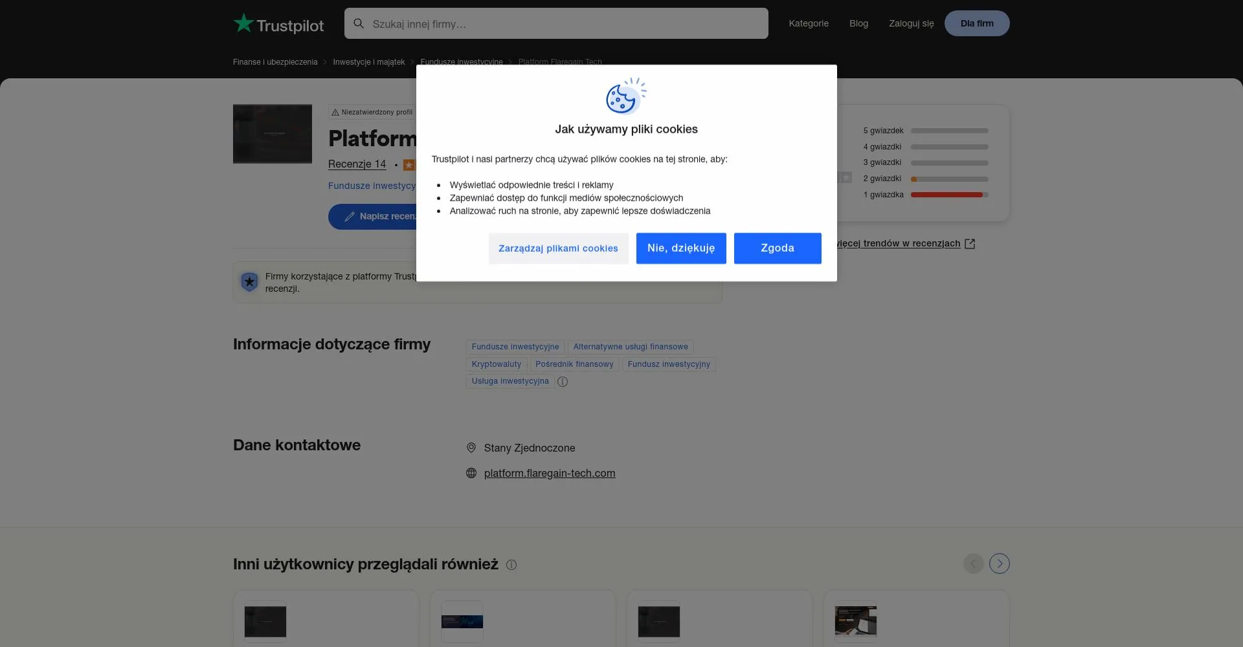Open the Usługa inwestycyjna tag
Screen dimensions: 1243x647
510,381
